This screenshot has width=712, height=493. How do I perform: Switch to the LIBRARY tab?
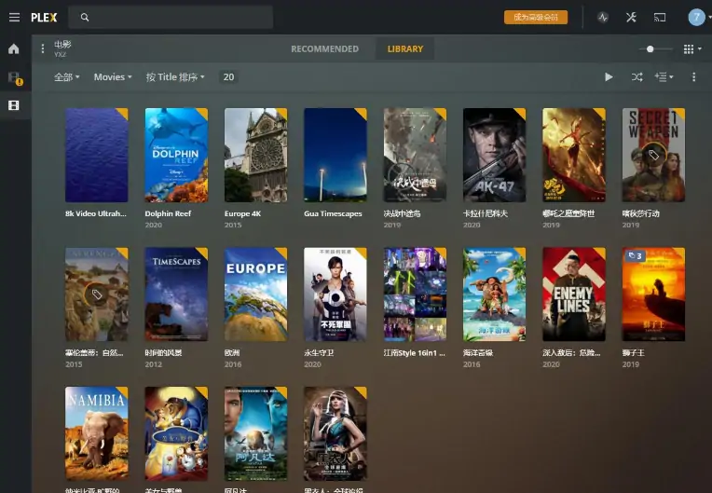pyautogui.click(x=405, y=48)
